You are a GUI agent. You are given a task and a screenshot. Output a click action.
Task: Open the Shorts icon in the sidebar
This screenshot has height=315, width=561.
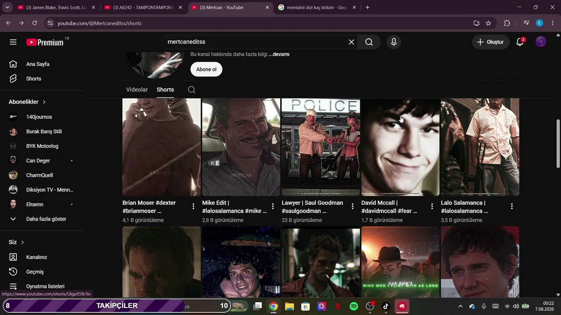click(x=13, y=79)
